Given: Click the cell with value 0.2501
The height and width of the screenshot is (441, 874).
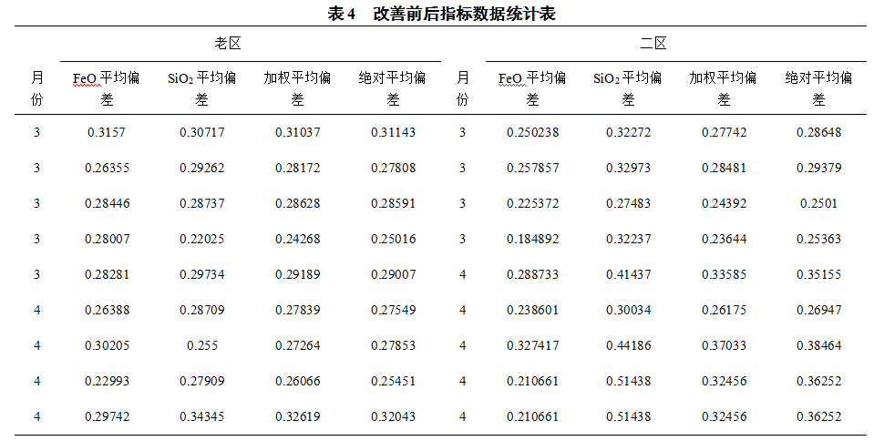Looking at the screenshot, I should pyautogui.click(x=817, y=204).
